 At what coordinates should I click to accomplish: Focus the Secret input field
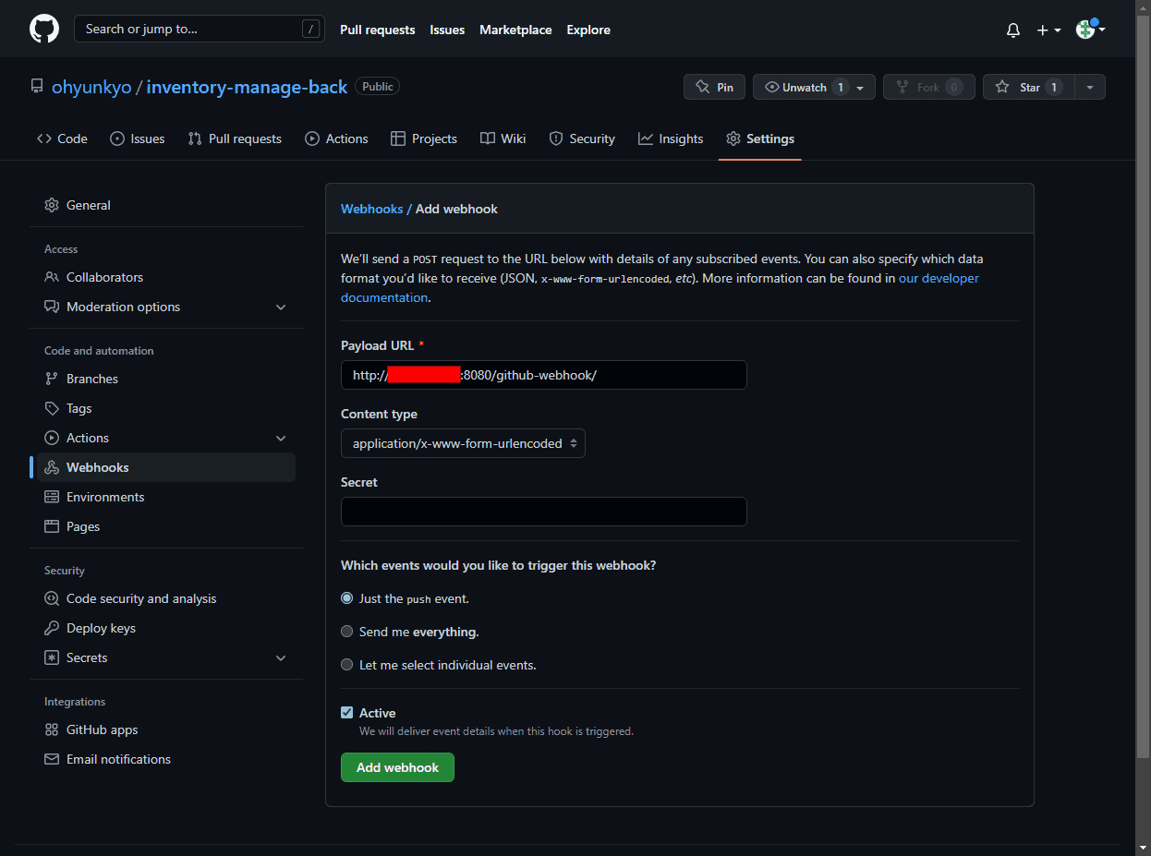click(543, 512)
